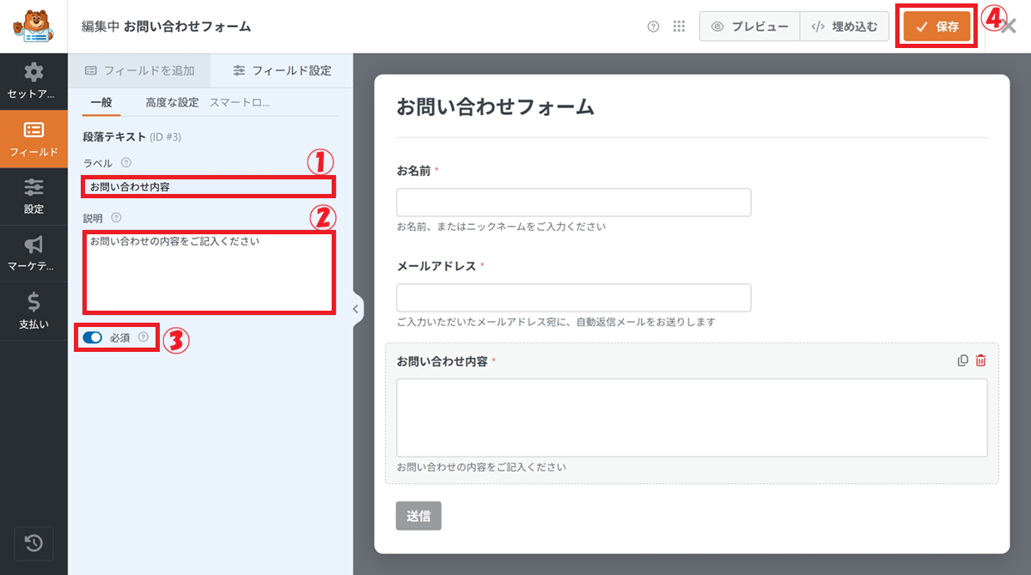Open the Setup section in sidebar
This screenshot has height=575, width=1031.
(34, 81)
